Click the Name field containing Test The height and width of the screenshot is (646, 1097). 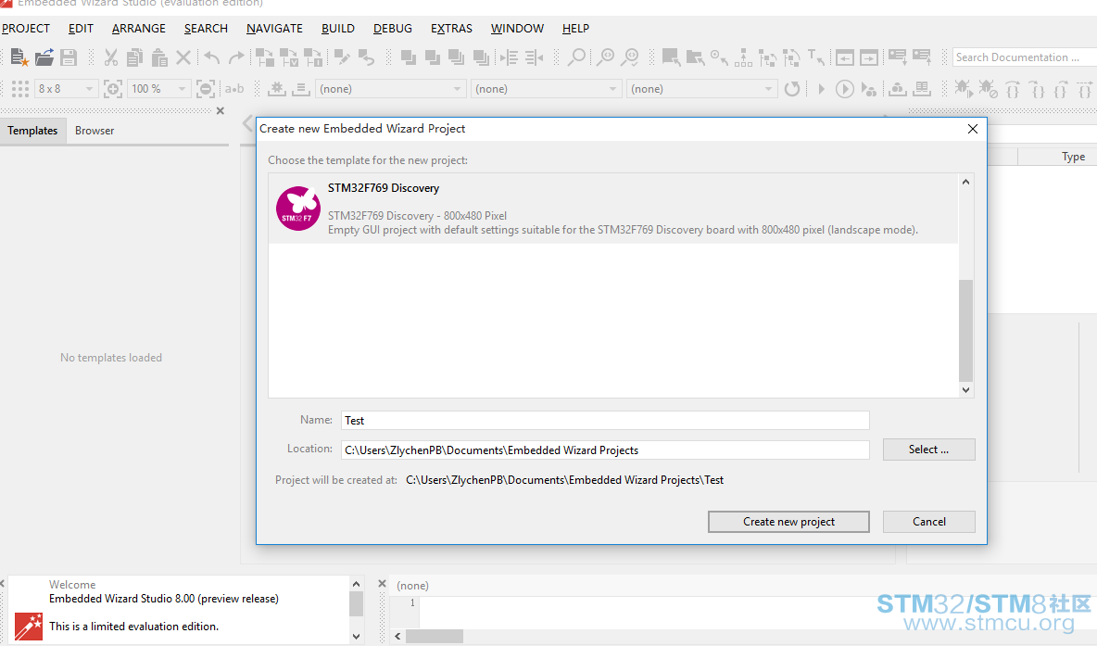coord(605,420)
